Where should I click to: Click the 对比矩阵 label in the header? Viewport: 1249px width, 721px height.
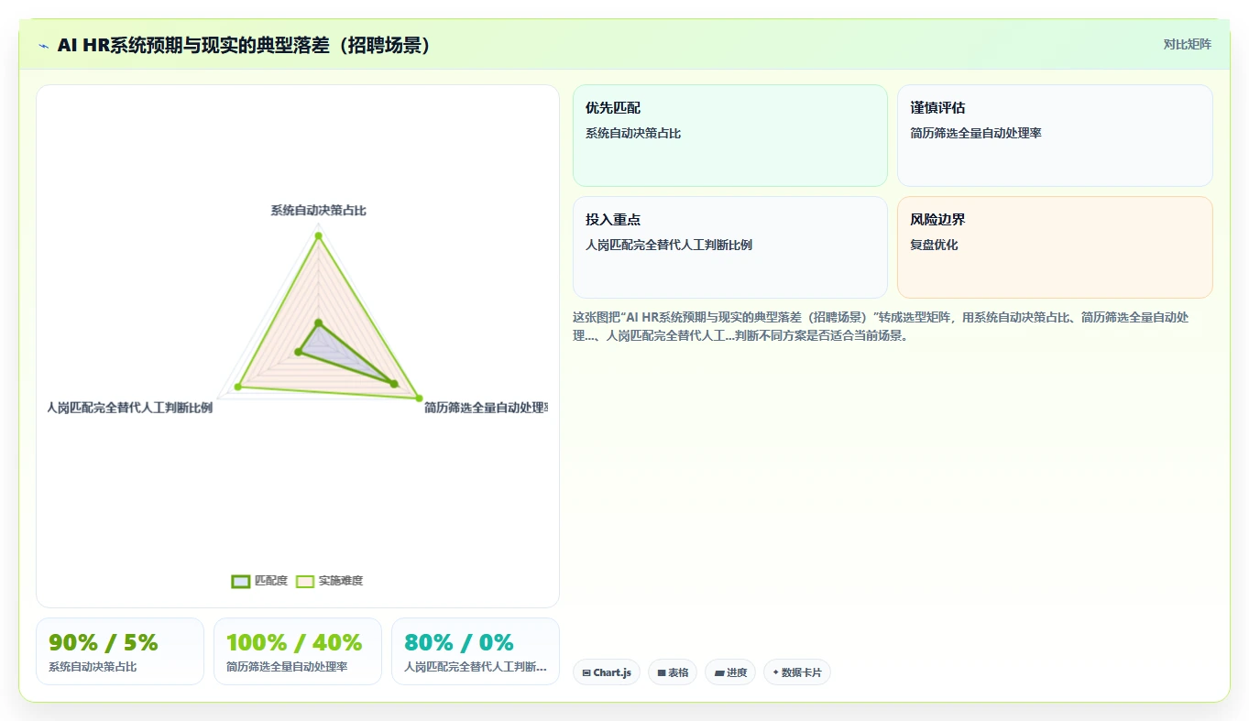1187,44
